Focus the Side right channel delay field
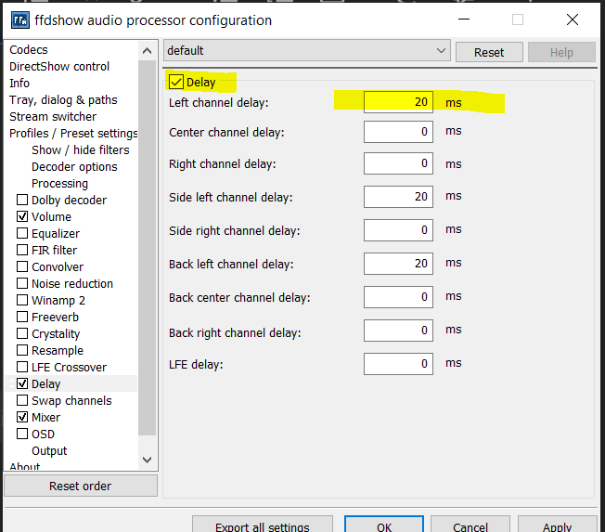Screen dimensions: 605x532 398,230
